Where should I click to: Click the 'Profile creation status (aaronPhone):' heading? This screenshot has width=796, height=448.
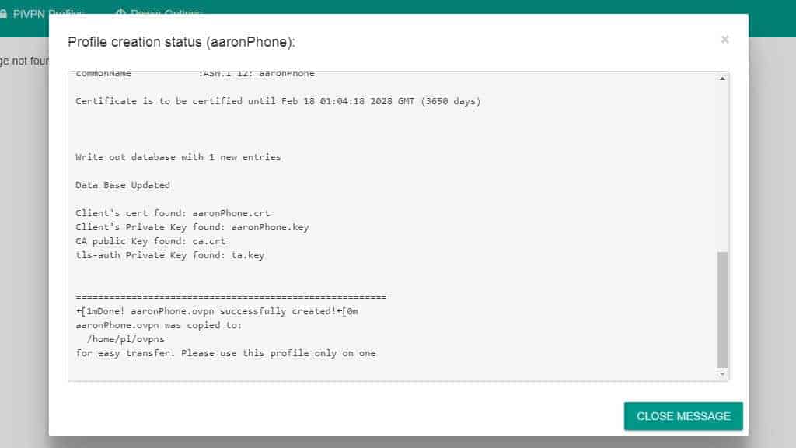click(181, 42)
